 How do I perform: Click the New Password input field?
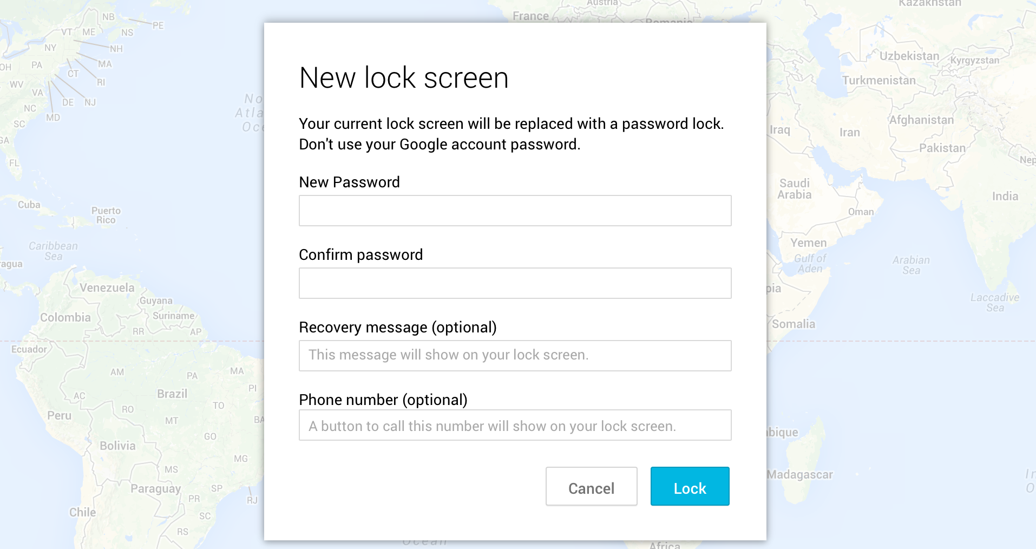514,210
